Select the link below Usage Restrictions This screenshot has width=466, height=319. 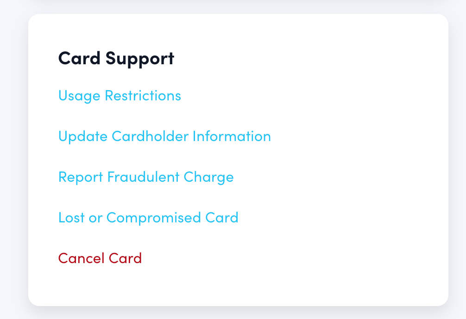(164, 136)
